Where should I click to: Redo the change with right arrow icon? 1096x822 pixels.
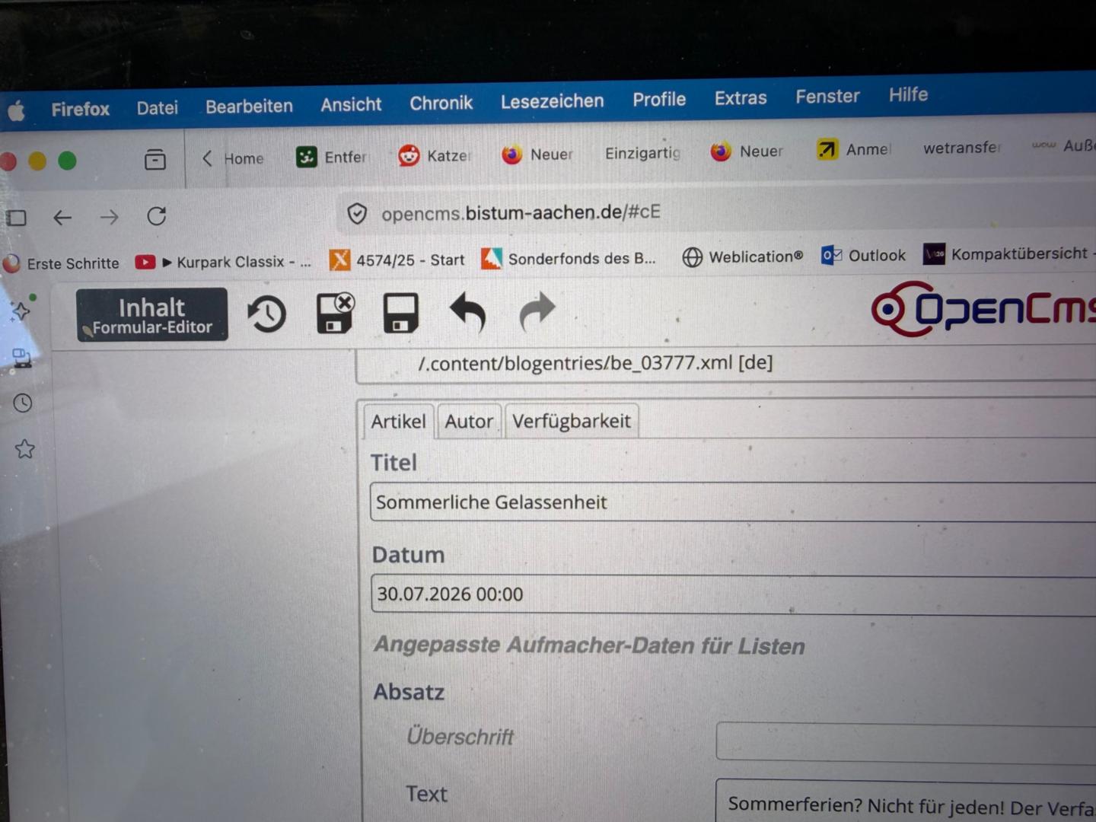[x=537, y=311]
